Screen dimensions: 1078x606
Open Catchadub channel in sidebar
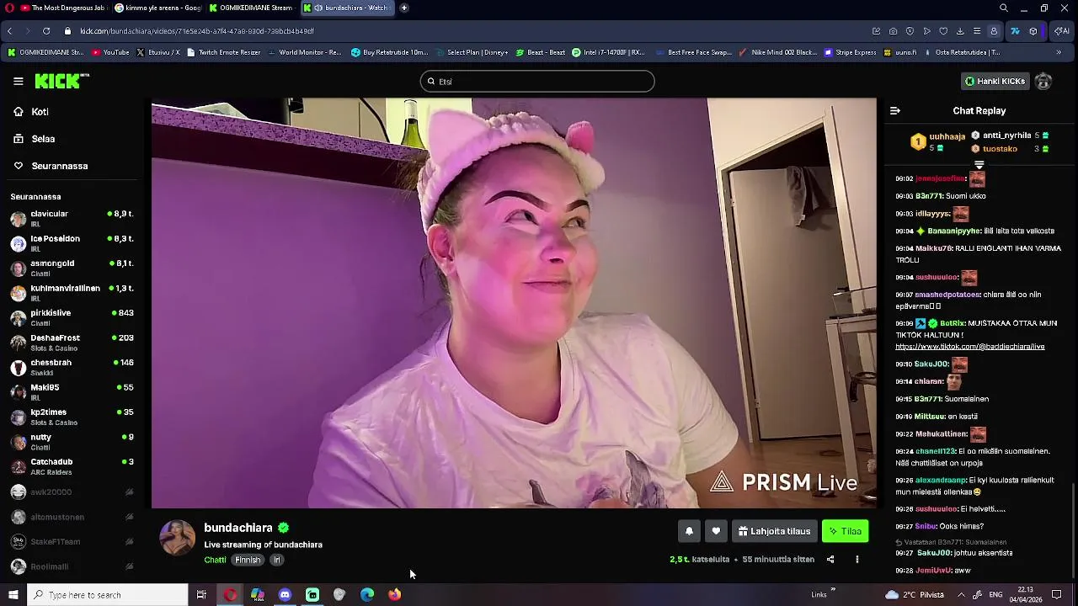[x=72, y=467]
